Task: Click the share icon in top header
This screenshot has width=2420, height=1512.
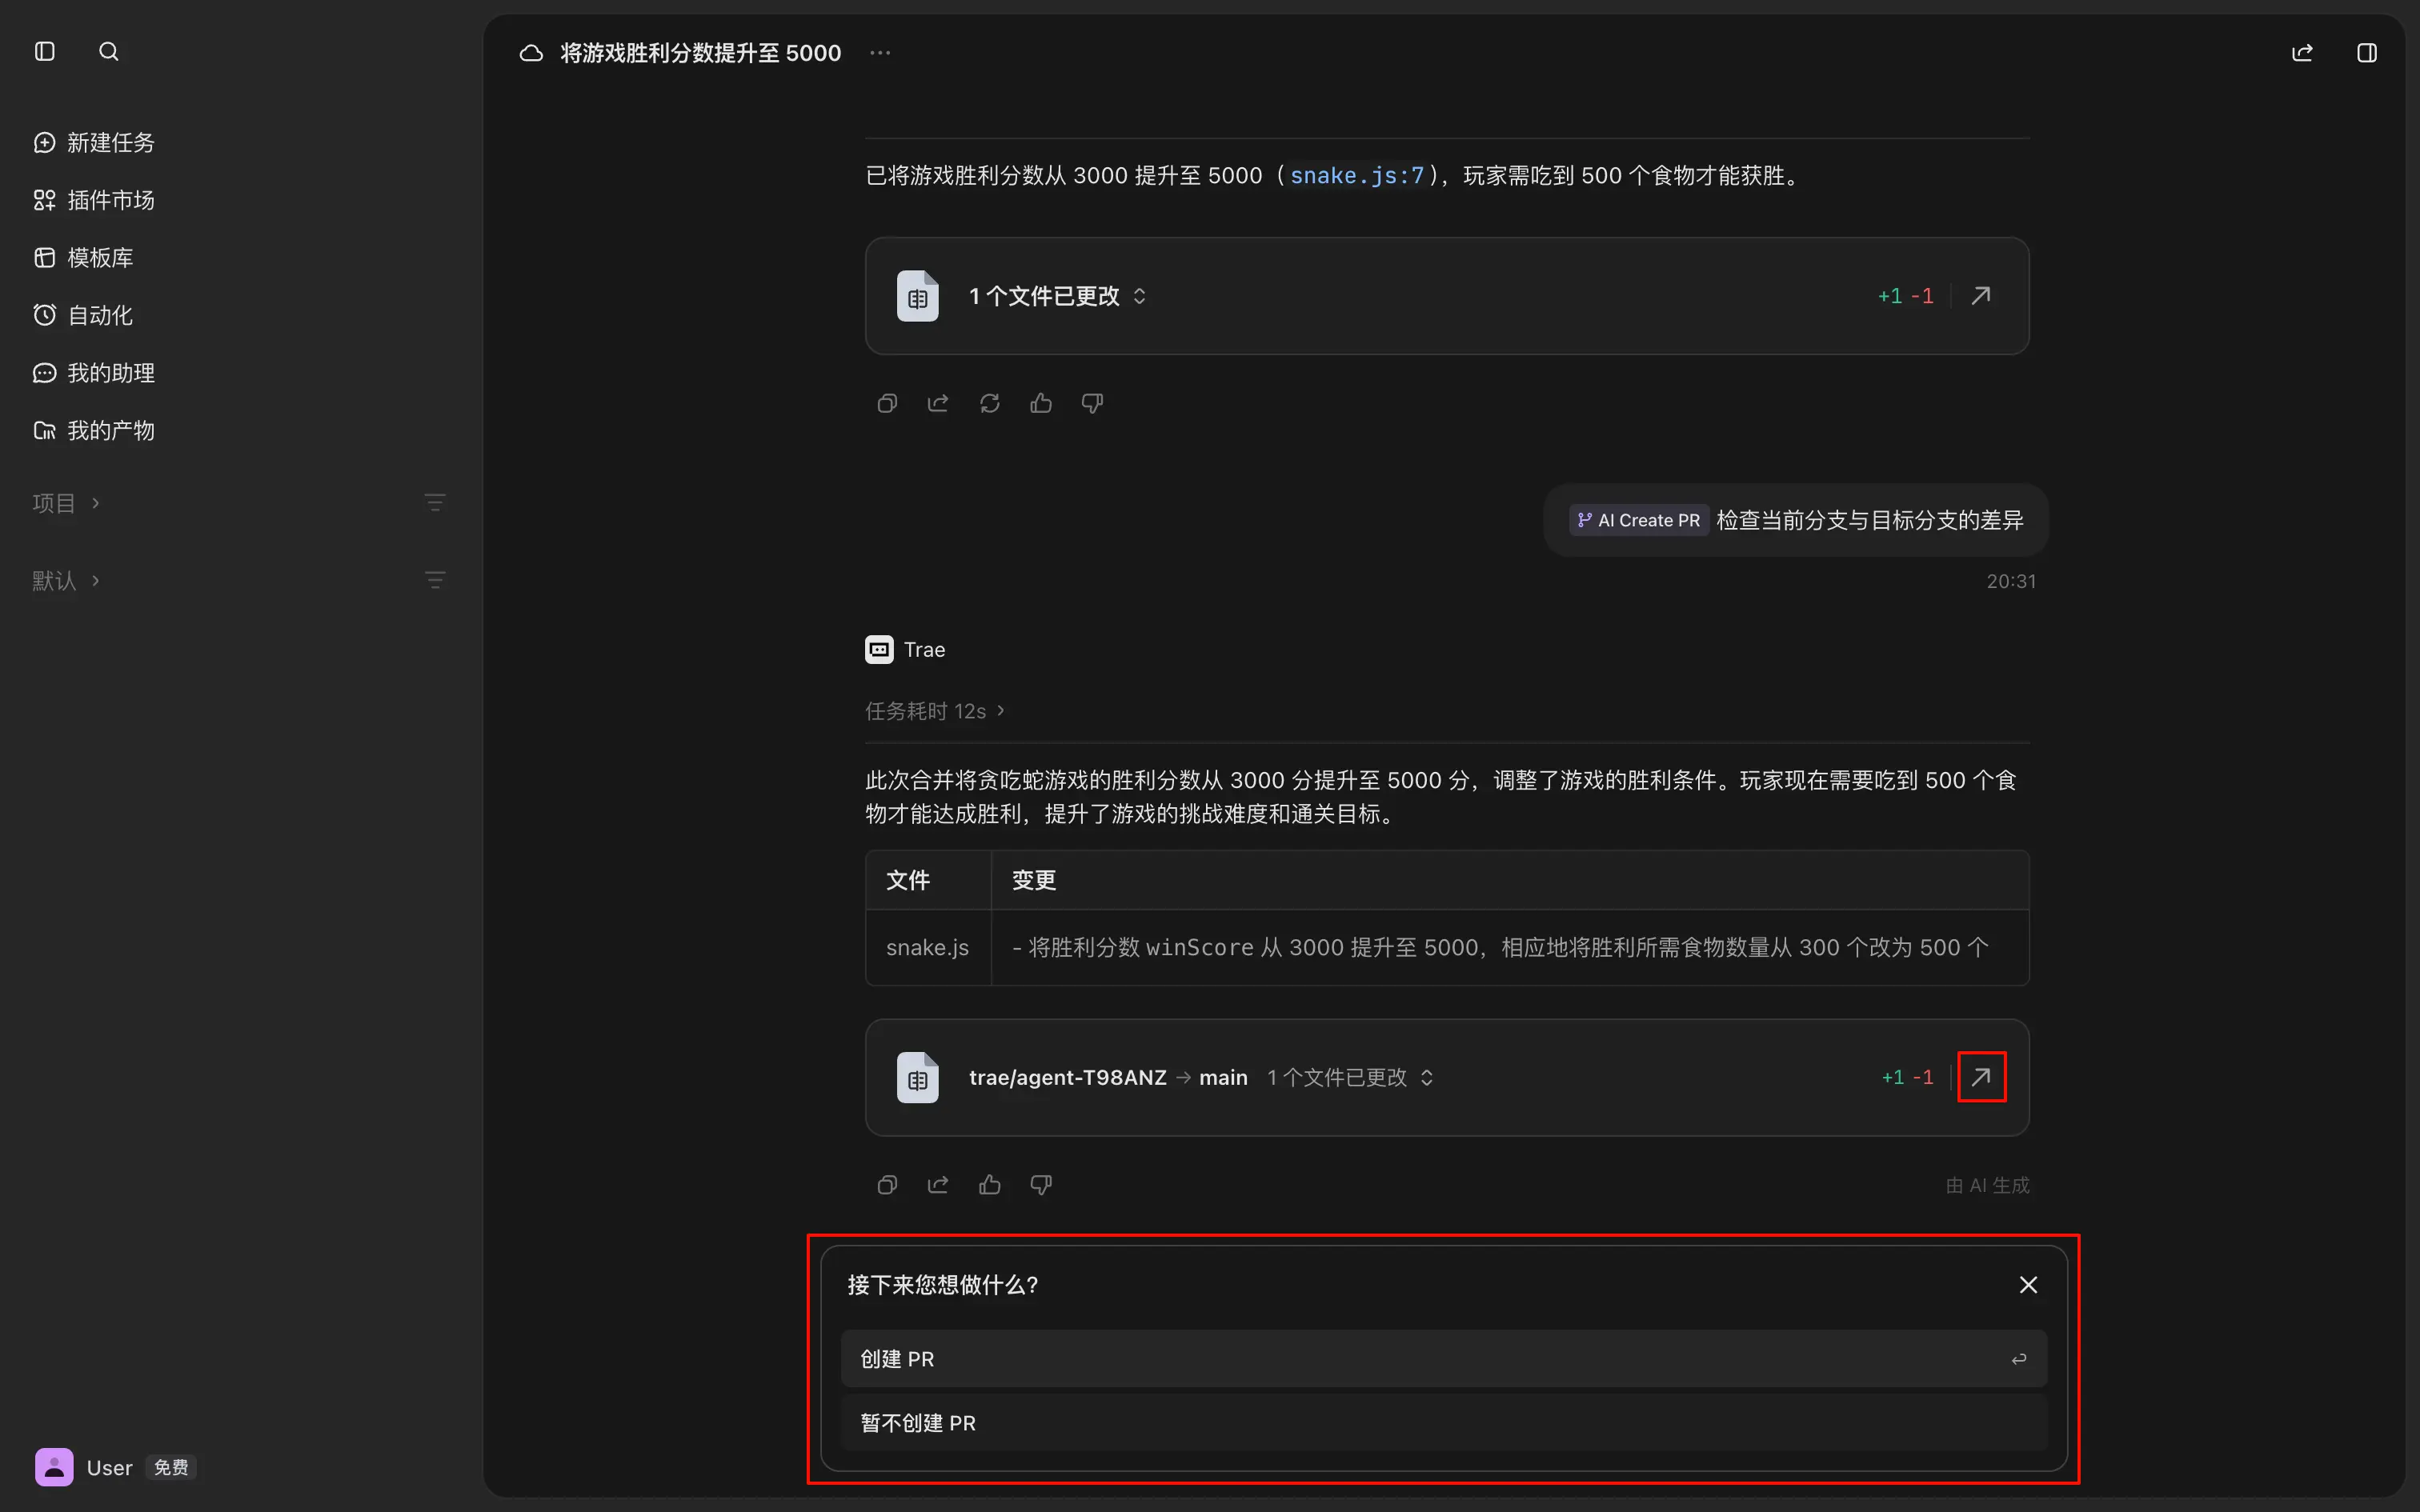Action: click(2302, 53)
